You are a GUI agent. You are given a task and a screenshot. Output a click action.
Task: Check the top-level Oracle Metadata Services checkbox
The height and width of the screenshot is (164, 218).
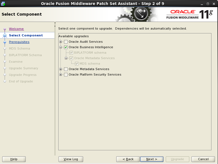(x=66, y=69)
